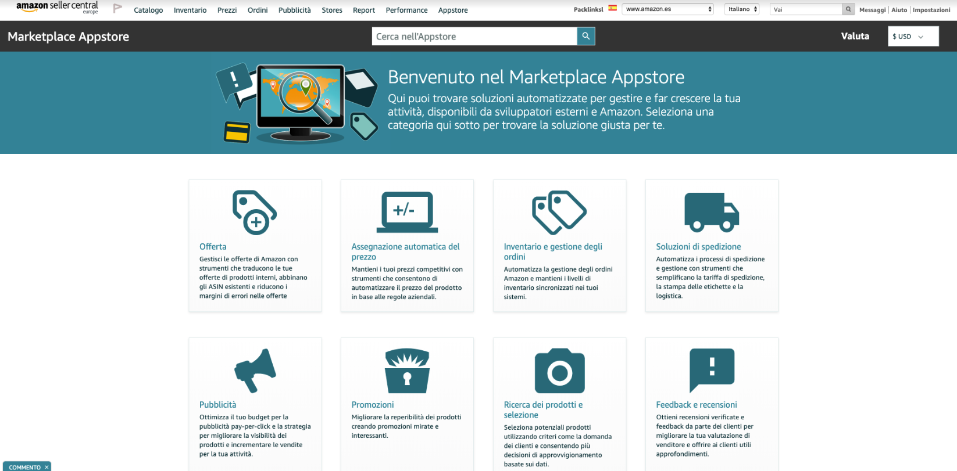Click the Offerta tag-plus icon
Screen dimensions: 957x471
255,213
